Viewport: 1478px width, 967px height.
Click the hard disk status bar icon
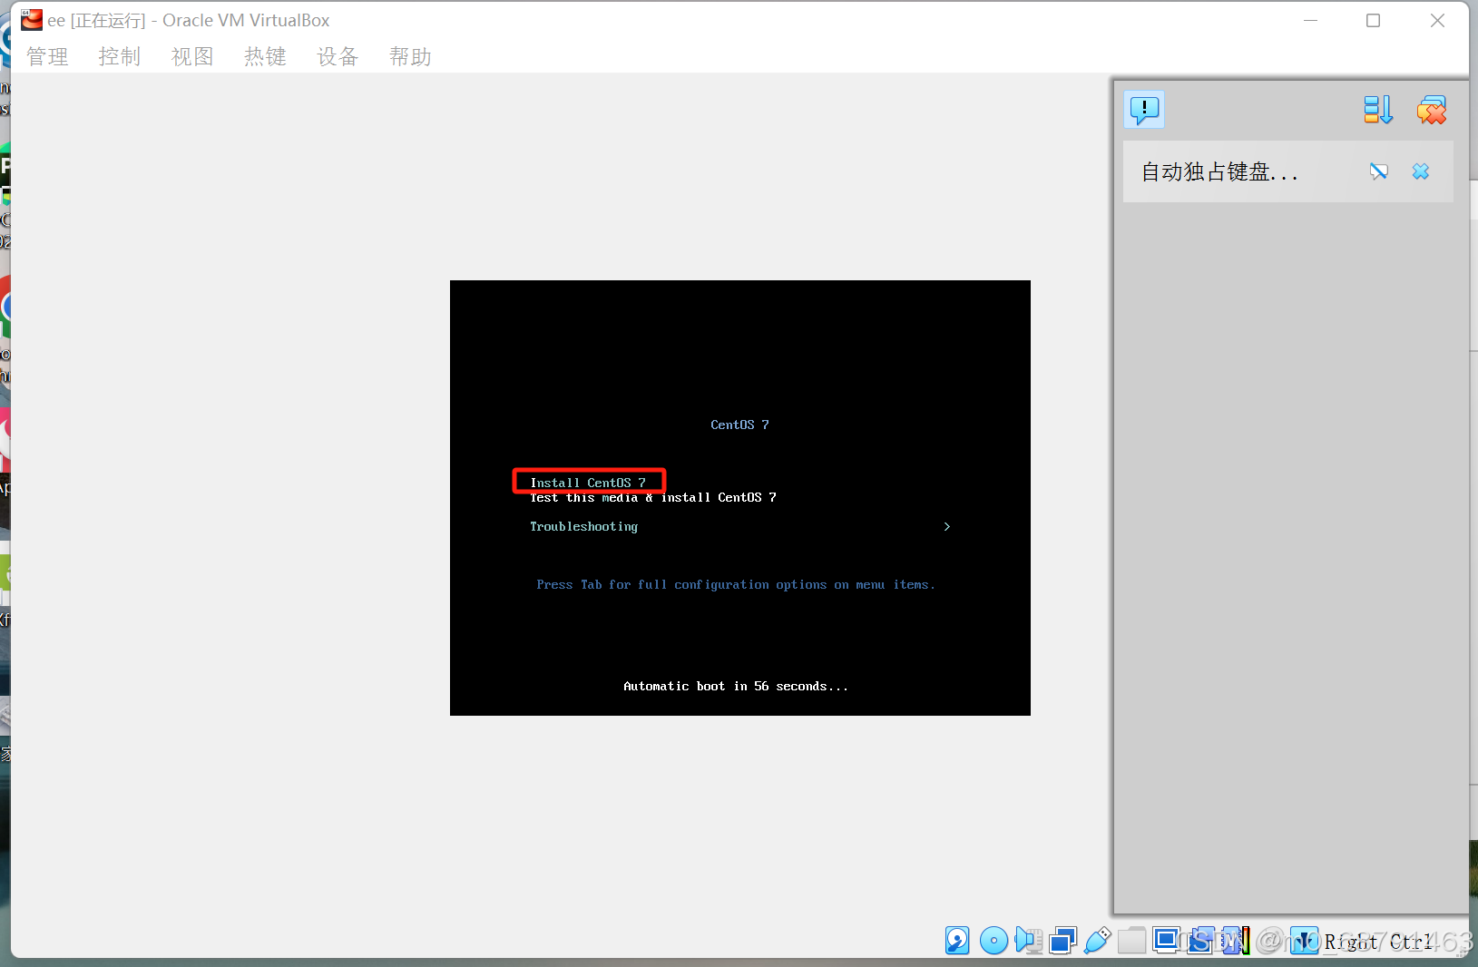(x=957, y=941)
